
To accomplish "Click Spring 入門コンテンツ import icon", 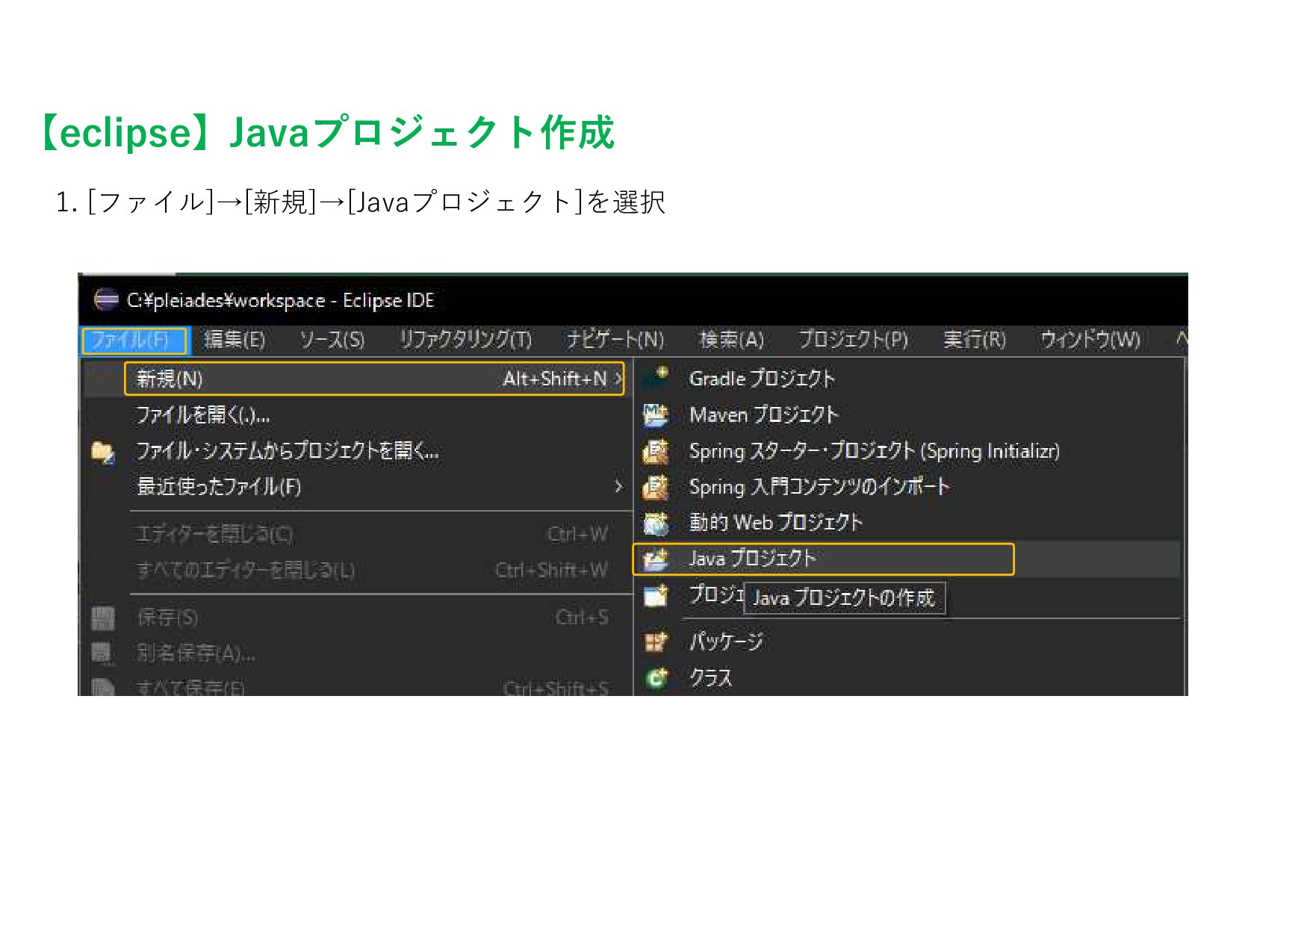I will (x=656, y=487).
